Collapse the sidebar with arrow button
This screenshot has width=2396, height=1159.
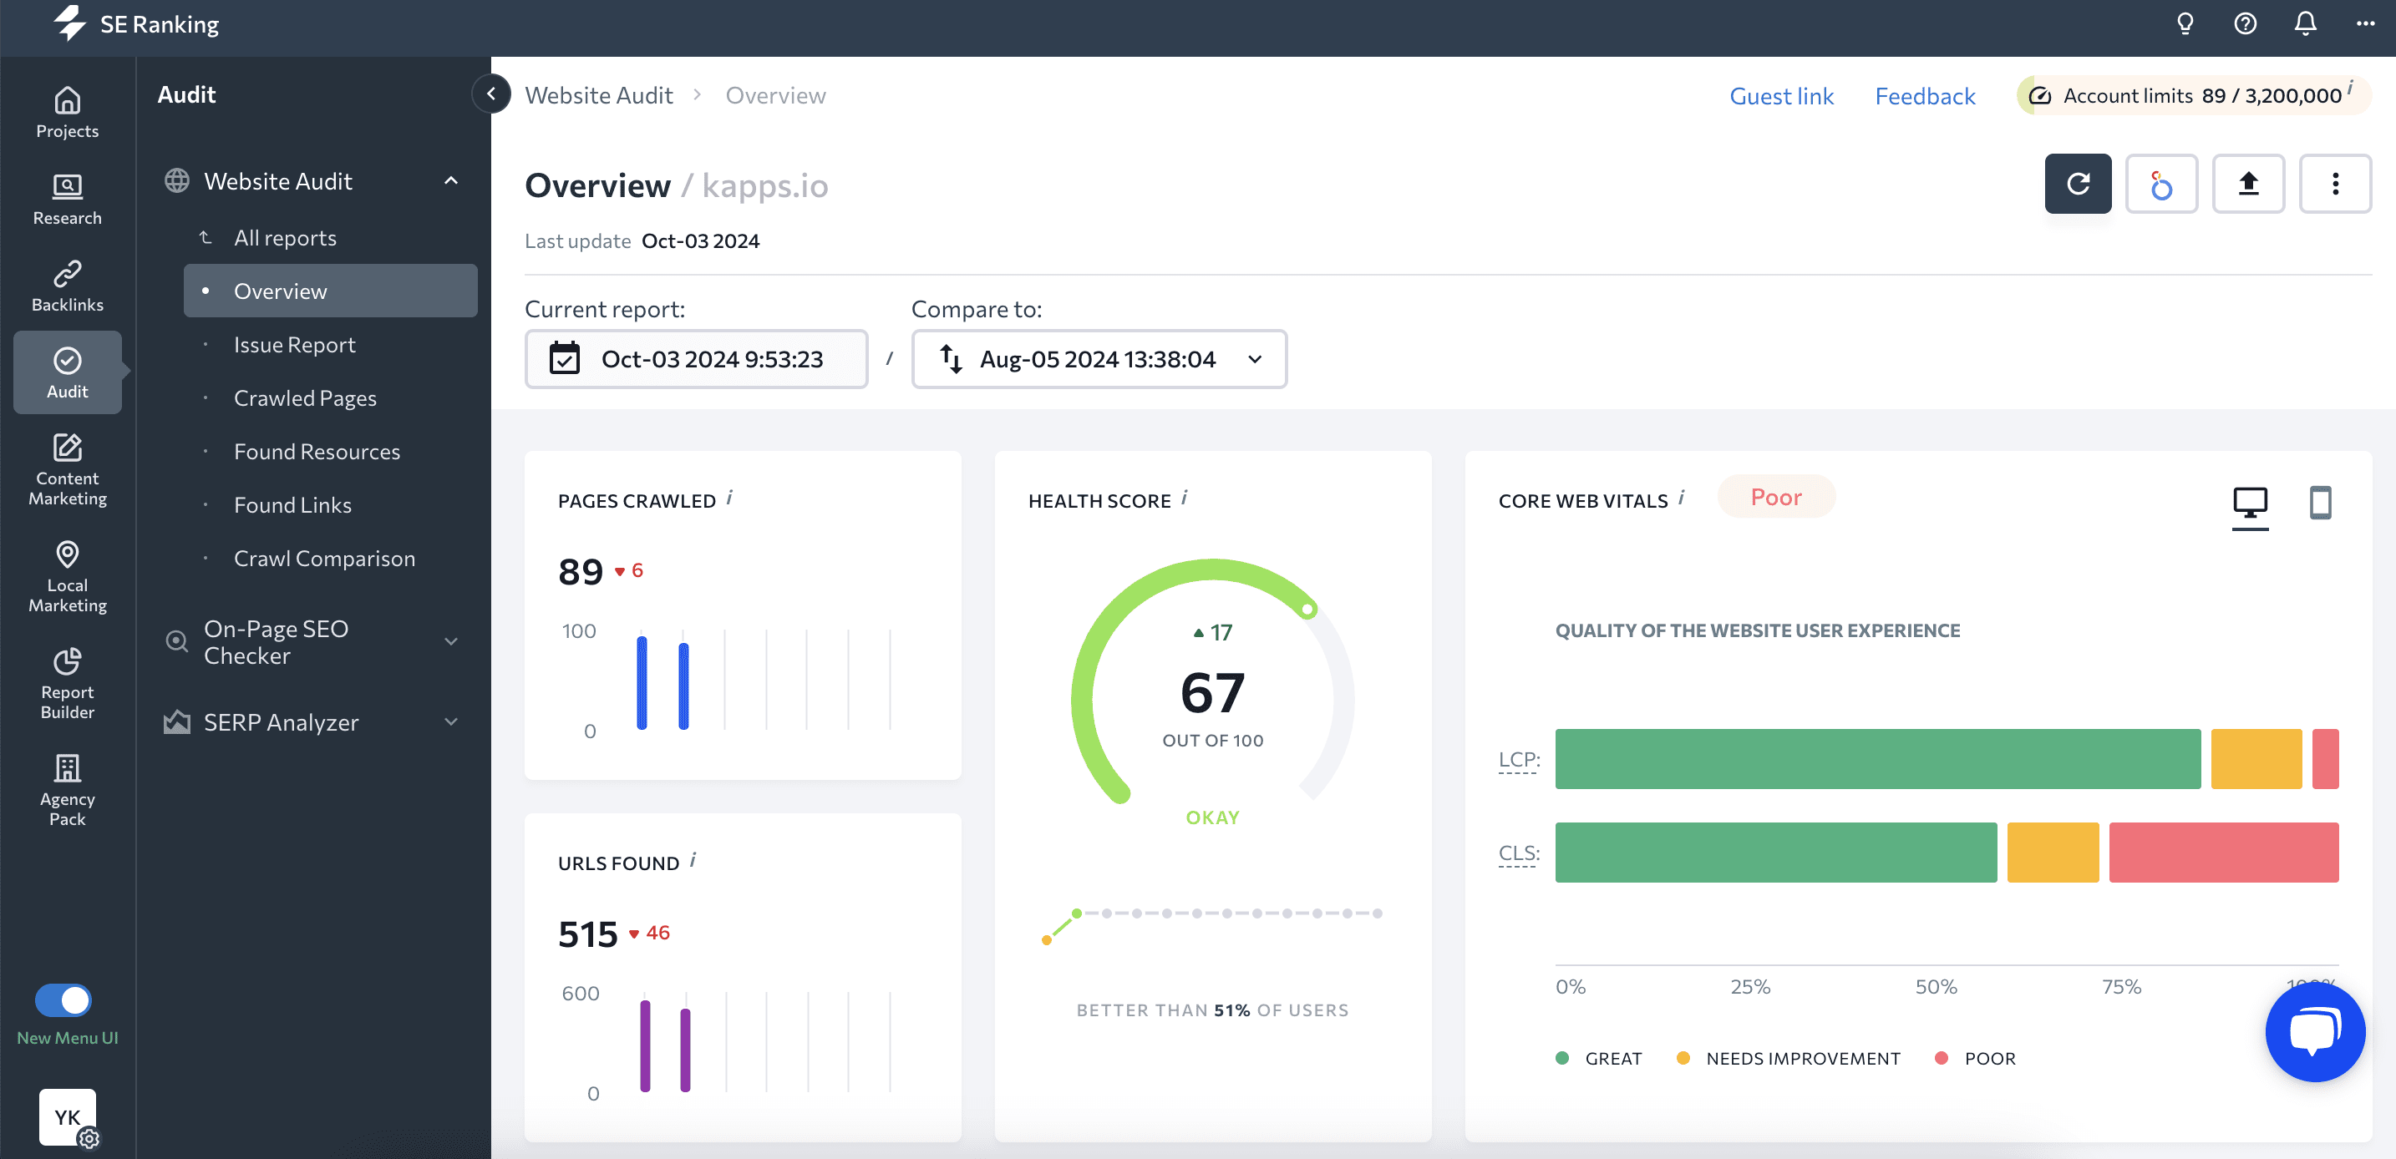(491, 94)
